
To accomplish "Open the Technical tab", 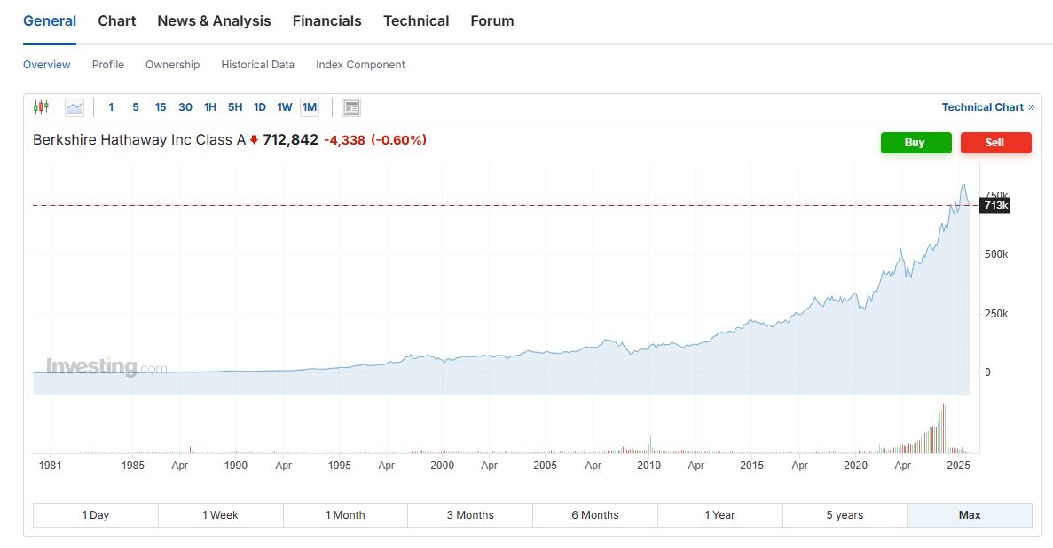I will [416, 20].
